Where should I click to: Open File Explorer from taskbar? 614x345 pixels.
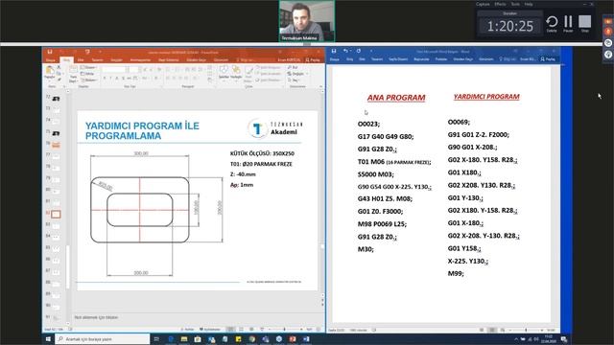click(183, 339)
